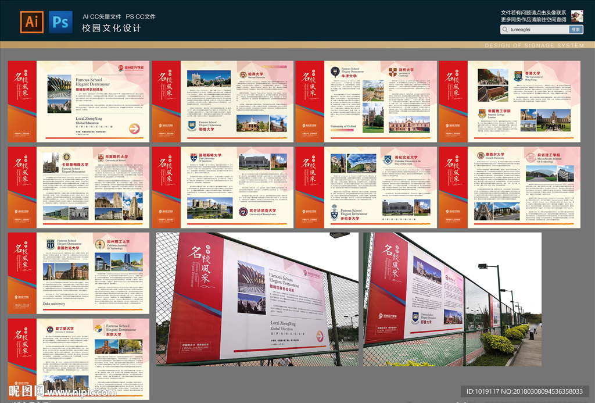Click the label AI CC矢量文件

click(102, 16)
